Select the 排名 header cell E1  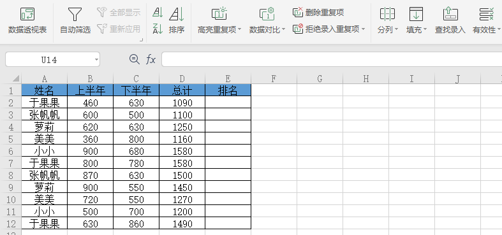[228, 90]
